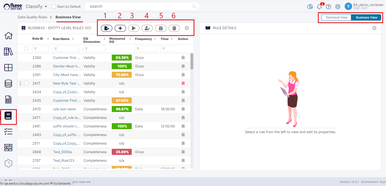Open the schedule calendar toolbar icon
Viewport: 386px width, 186px height.
tap(161, 28)
